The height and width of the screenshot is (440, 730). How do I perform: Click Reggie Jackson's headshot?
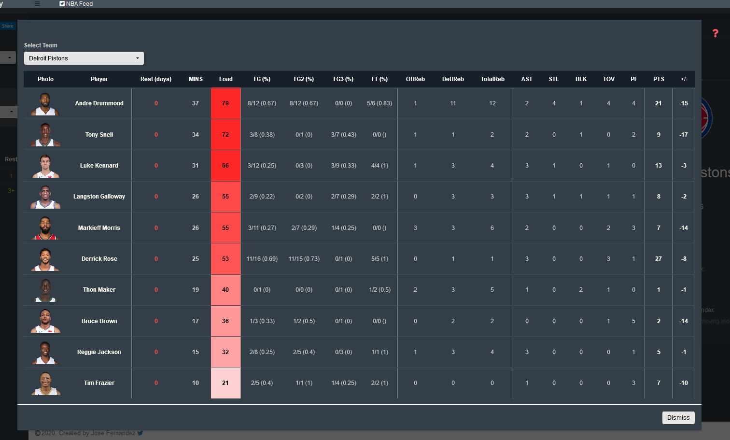(45, 352)
